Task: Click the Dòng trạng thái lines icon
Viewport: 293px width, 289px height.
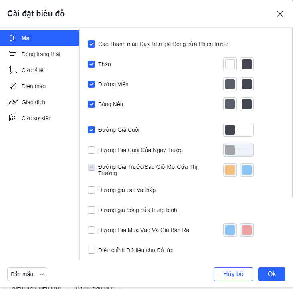Action: [x=13, y=54]
